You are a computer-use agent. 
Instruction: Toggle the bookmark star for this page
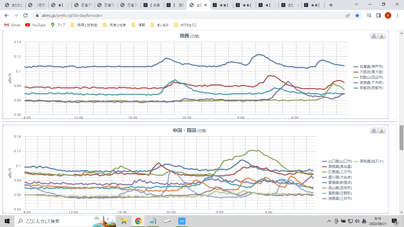(357, 15)
